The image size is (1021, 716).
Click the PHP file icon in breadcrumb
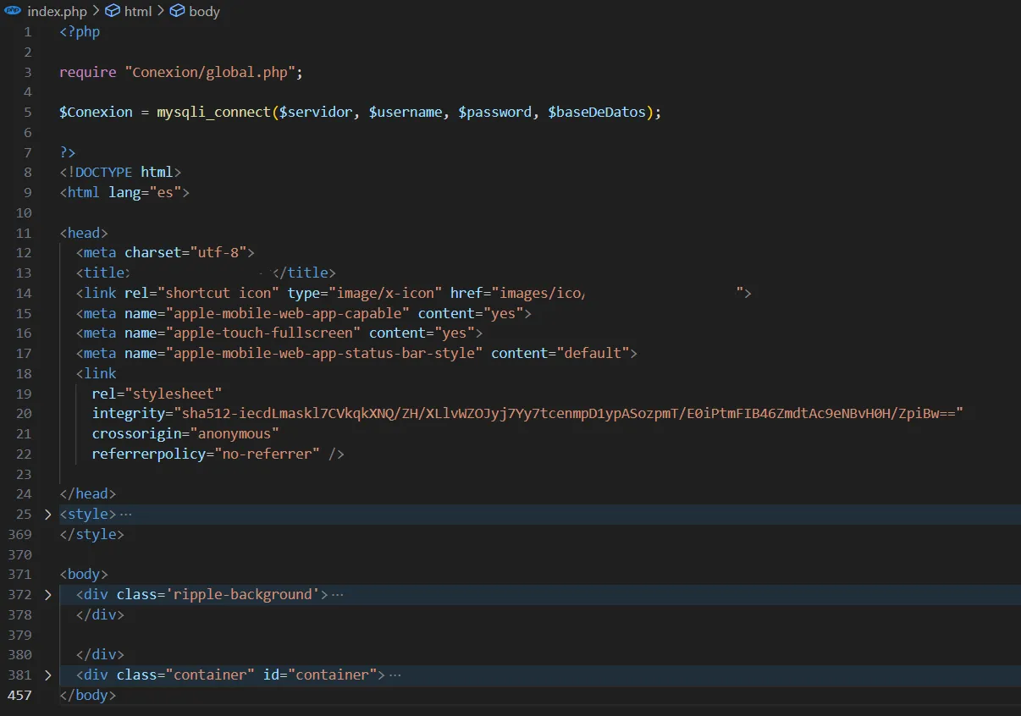(x=13, y=11)
